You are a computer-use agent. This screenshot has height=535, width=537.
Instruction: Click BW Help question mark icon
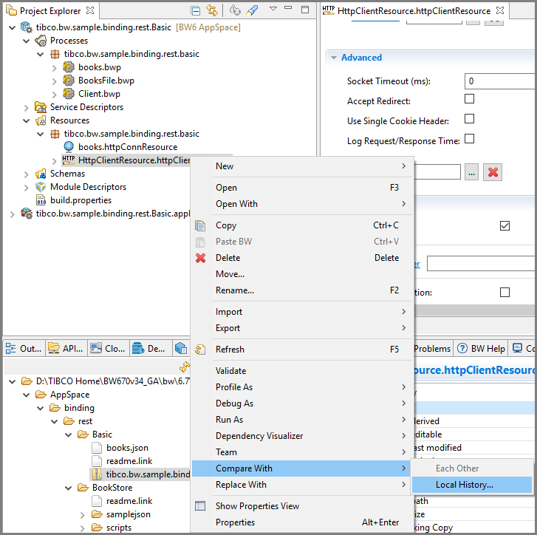(462, 348)
